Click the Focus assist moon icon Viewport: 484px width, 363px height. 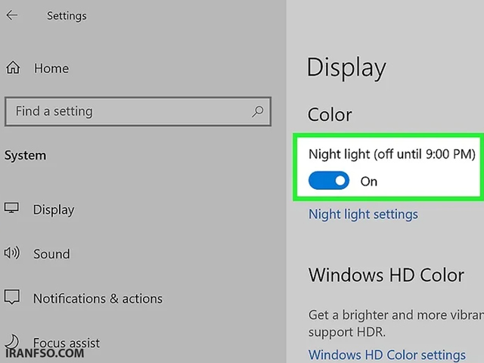point(12,341)
